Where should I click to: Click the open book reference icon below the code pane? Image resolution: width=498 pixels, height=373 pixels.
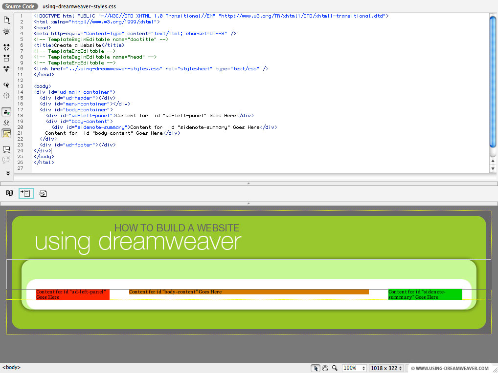(x=9, y=193)
